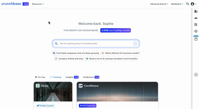Open the CoreWeave card thumbnail

click(x=117, y=91)
